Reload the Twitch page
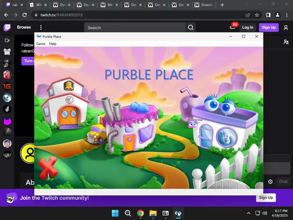 pos(25,15)
